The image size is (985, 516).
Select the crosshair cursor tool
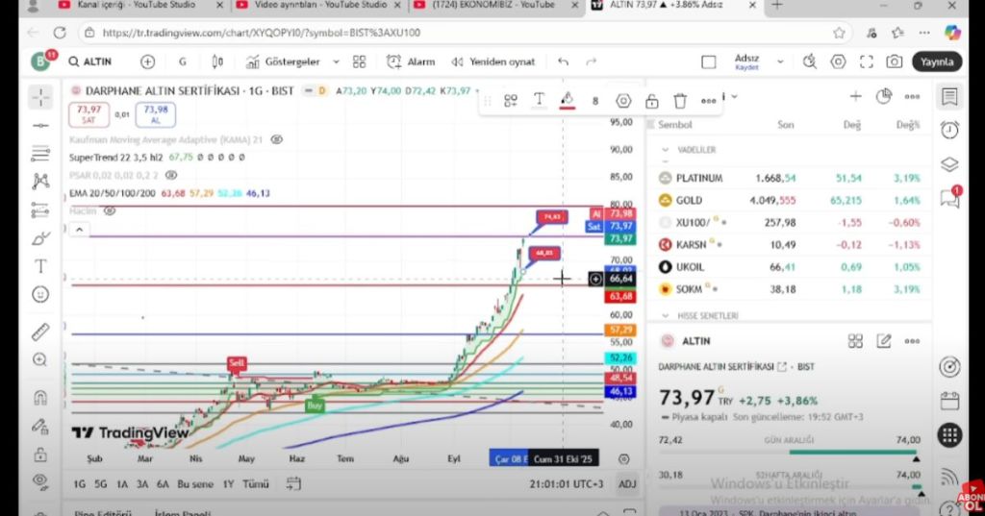40,97
